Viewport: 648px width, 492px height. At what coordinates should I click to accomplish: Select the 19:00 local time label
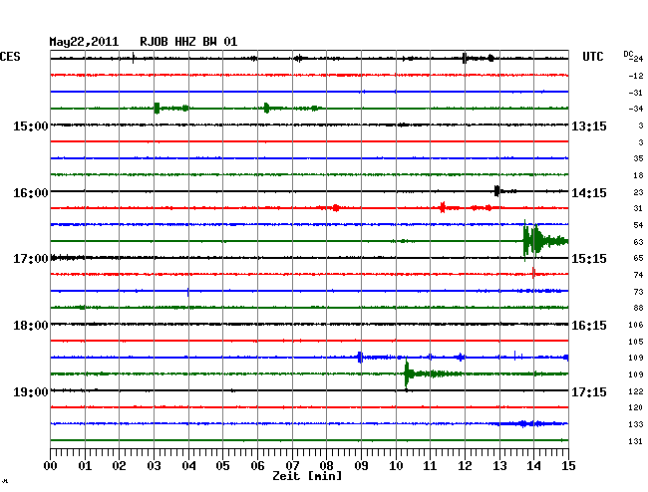(x=31, y=391)
